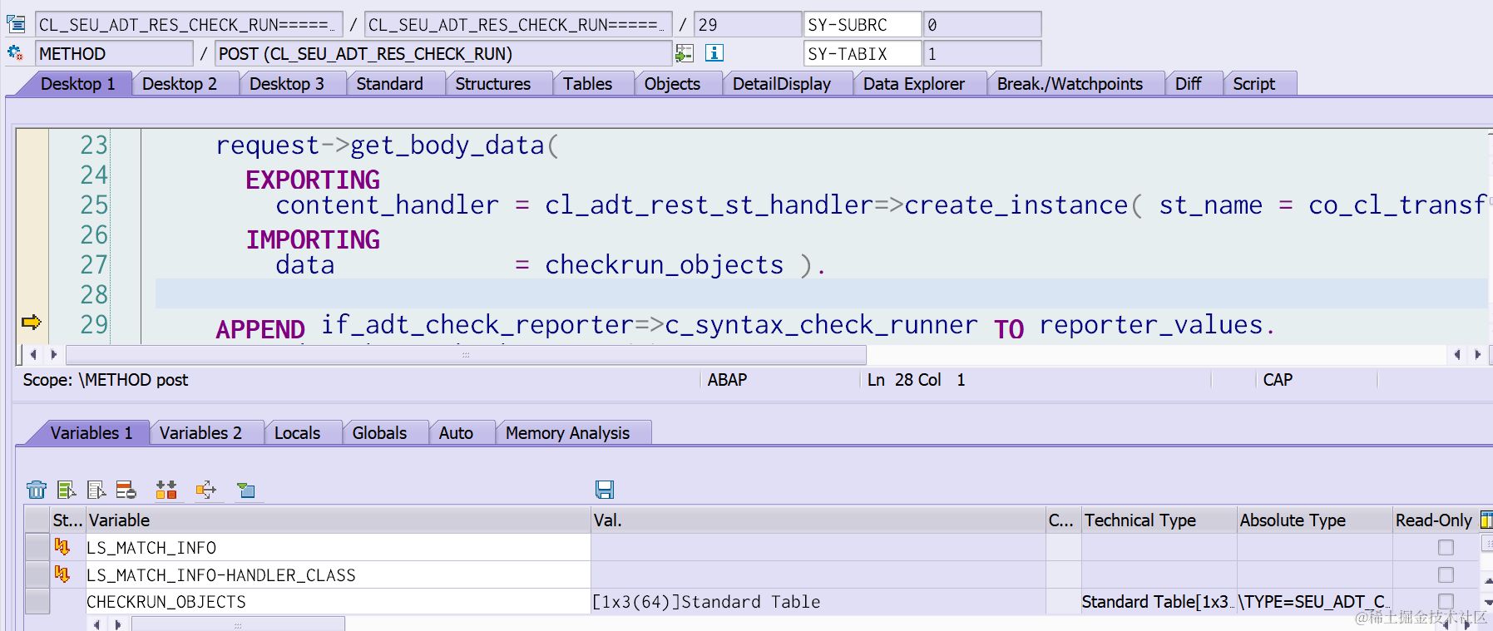Screen dimensions: 1493x631
Task: Click the code editor horizontal scrollbar thumb
Action: [466, 355]
